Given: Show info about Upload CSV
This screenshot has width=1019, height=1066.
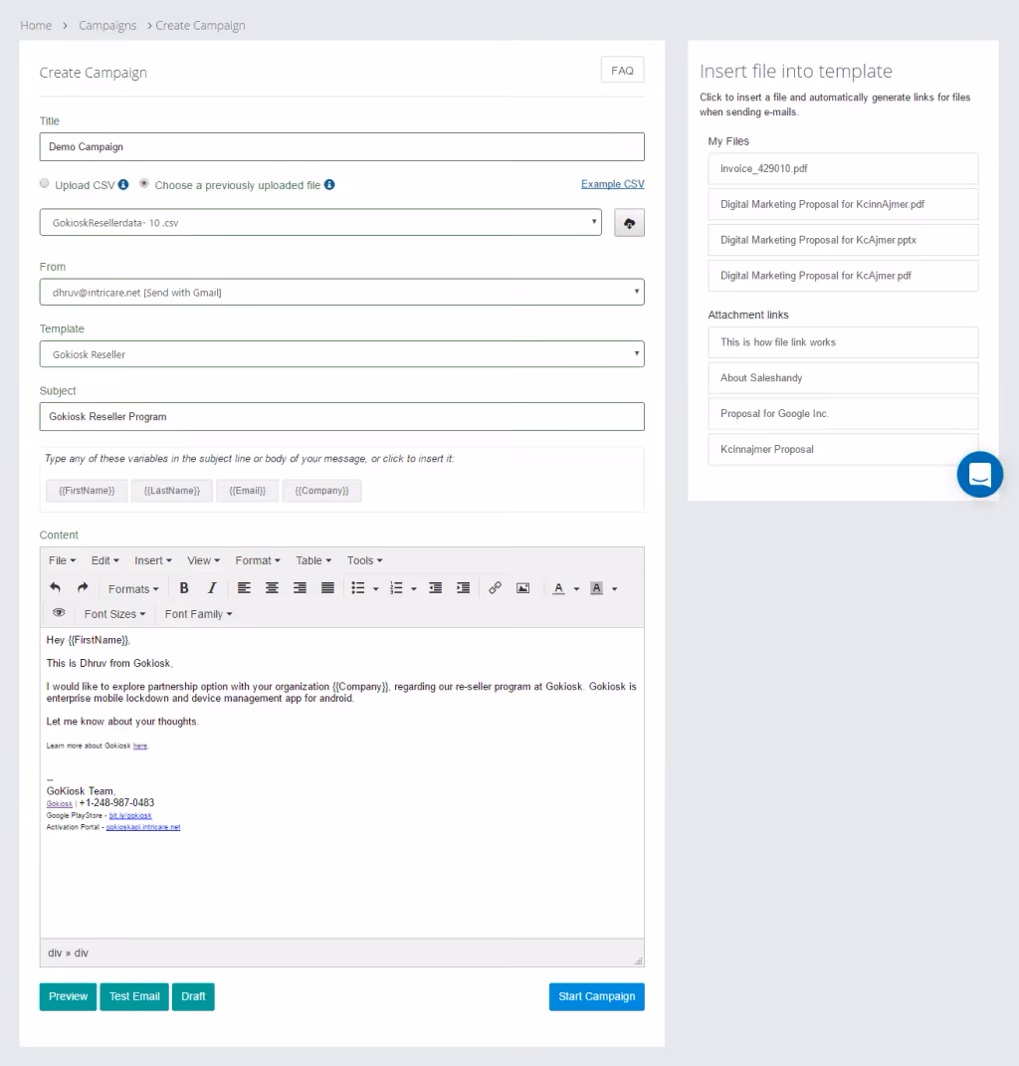Looking at the screenshot, I should tap(123, 184).
